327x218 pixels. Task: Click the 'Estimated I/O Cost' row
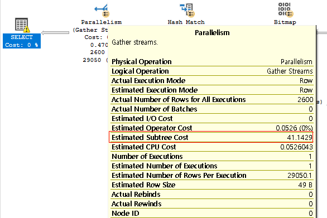[x=212, y=119]
